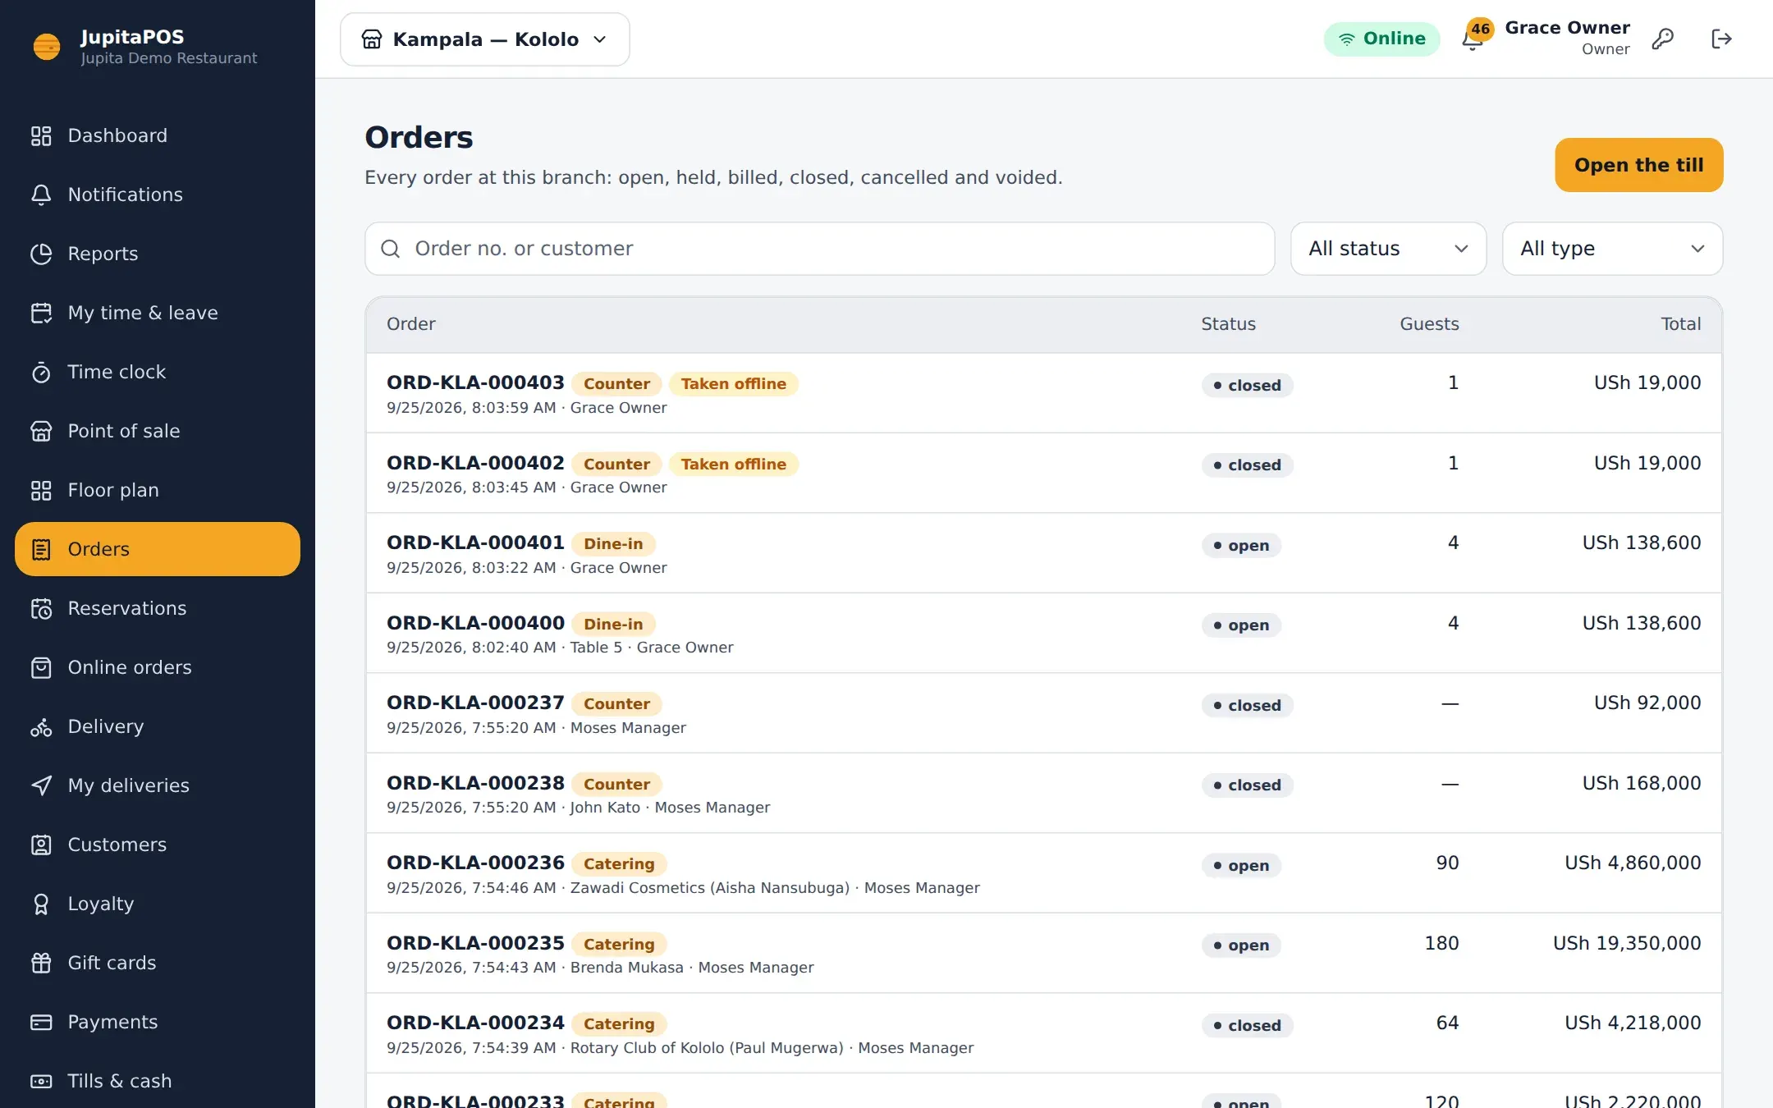Click the Dashboard grid icon in sidebar
The image size is (1773, 1108).
click(41, 135)
